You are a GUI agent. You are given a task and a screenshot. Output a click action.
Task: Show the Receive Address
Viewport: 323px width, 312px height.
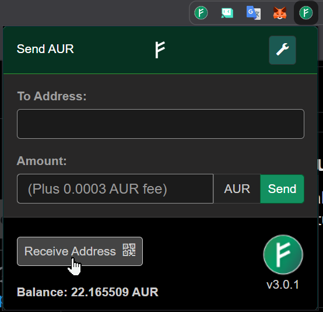coord(80,251)
